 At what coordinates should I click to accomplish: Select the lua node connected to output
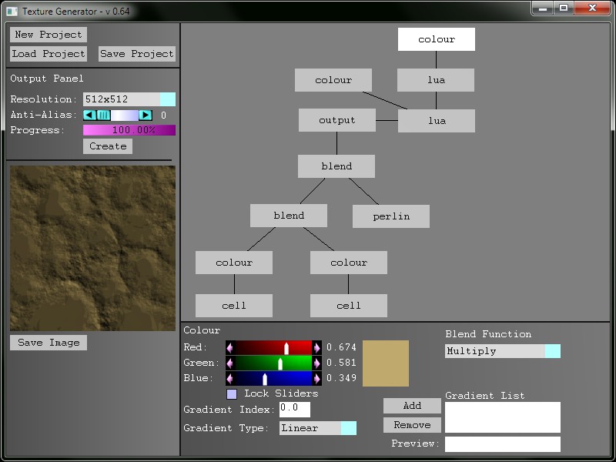(436, 120)
